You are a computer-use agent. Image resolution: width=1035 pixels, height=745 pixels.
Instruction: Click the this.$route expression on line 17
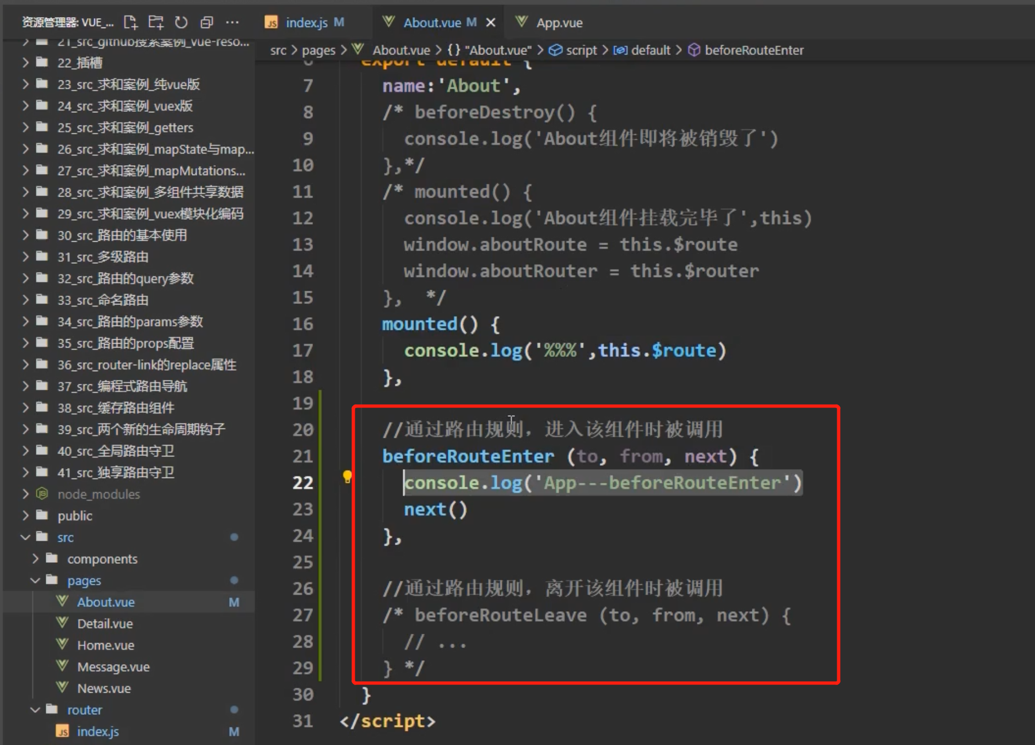click(657, 351)
